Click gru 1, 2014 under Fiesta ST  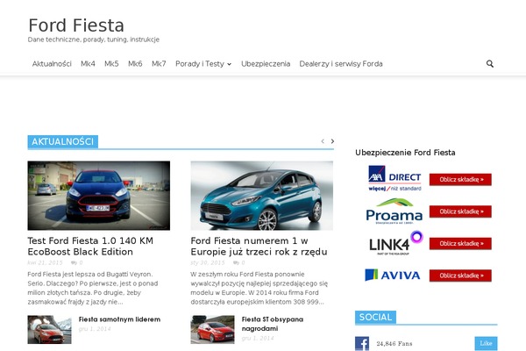coord(258,338)
